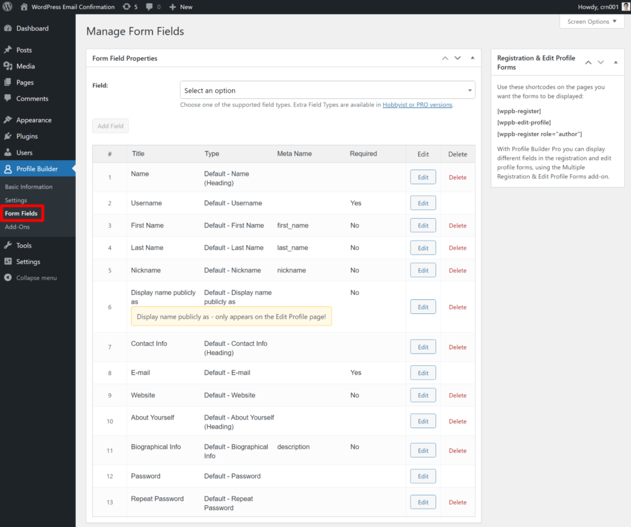Select Add-Ons under Profile Builder

point(17,227)
